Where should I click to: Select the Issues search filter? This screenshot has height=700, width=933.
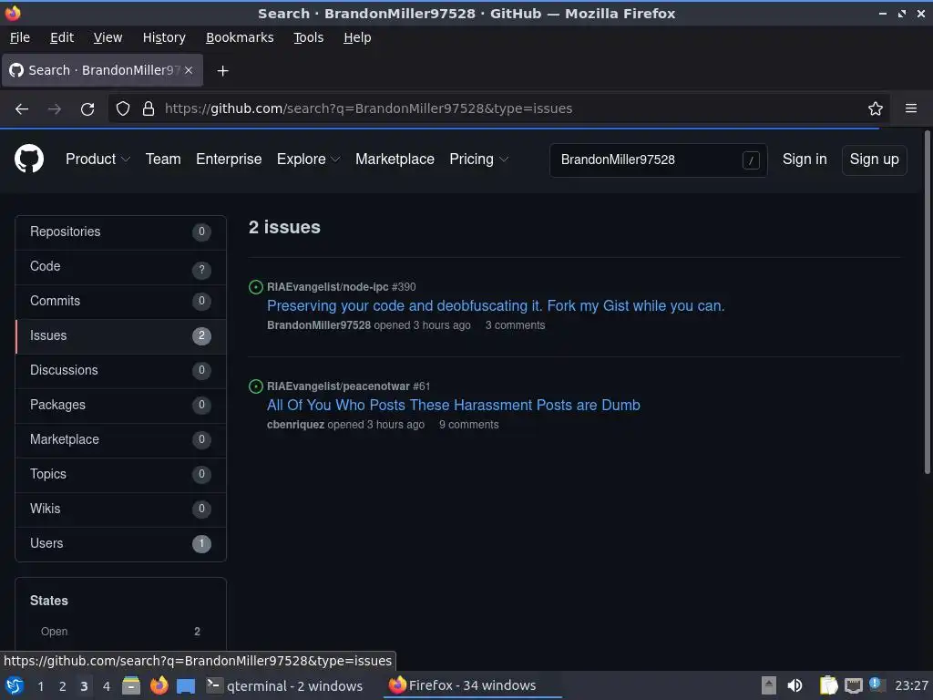(x=121, y=336)
